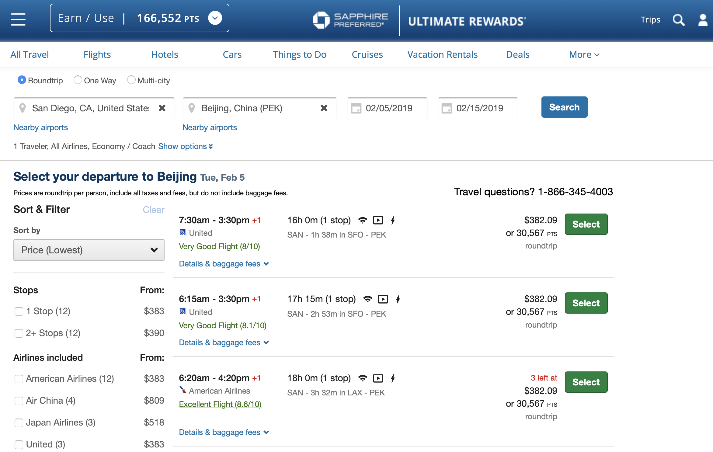Screen dimensions: 713x452
Task: Open the search magnifier icon
Action: point(679,20)
